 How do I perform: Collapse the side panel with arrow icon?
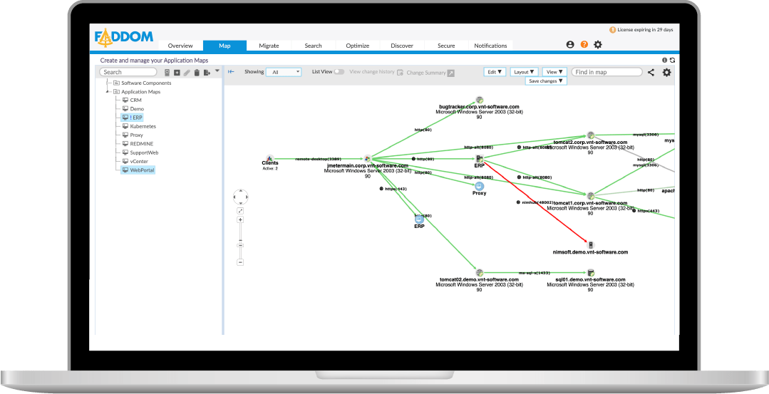231,71
